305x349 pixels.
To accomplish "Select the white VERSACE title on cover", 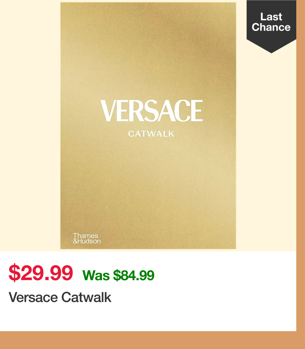I will coord(152,111).
